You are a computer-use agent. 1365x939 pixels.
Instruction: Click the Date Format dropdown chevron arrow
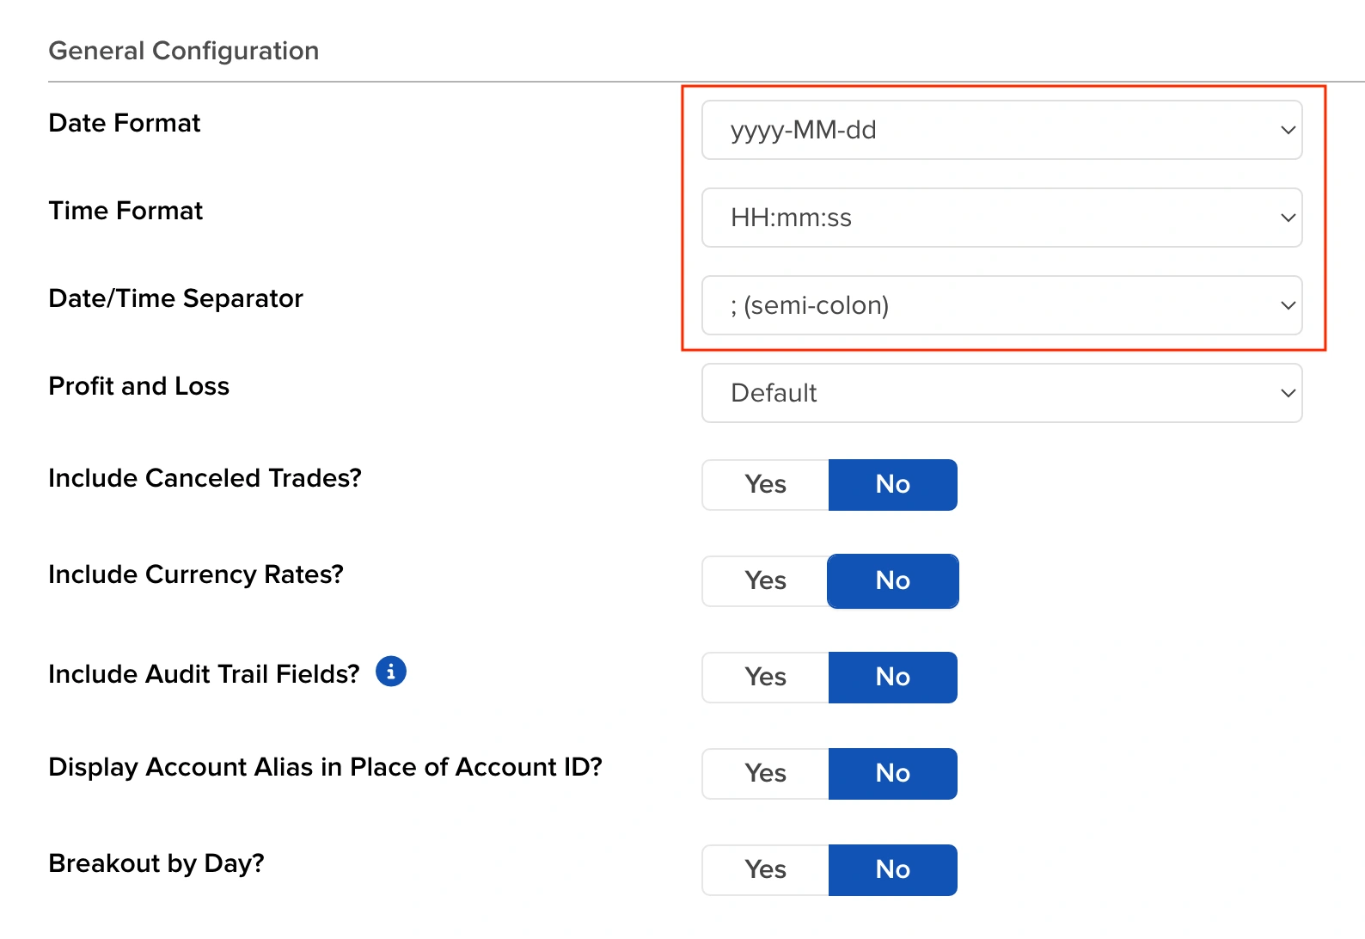(1288, 131)
